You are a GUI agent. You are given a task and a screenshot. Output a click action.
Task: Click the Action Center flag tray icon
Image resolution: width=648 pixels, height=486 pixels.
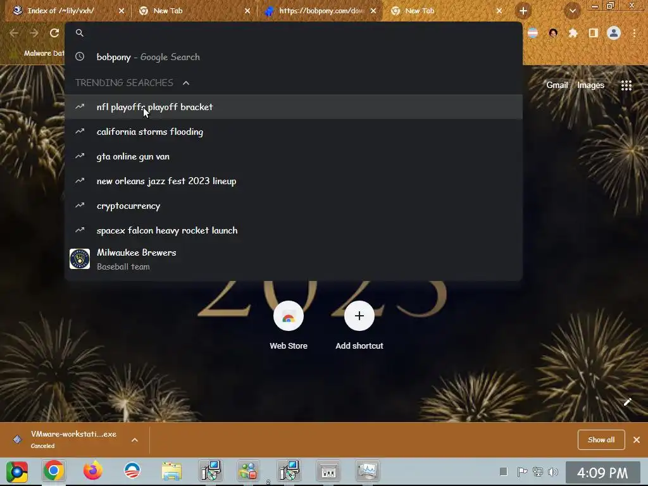pos(522,471)
